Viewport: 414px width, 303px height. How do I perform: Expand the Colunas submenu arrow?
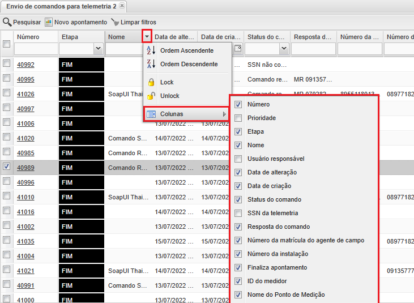click(x=224, y=114)
